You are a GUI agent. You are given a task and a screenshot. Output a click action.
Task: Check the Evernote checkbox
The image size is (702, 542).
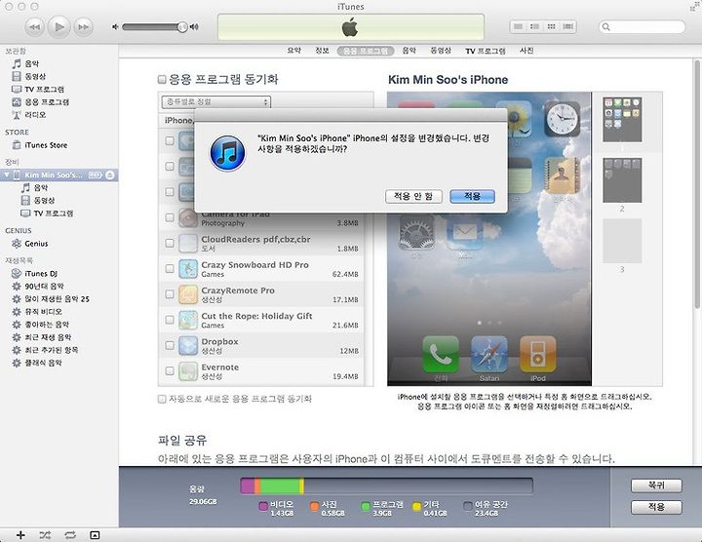170,370
